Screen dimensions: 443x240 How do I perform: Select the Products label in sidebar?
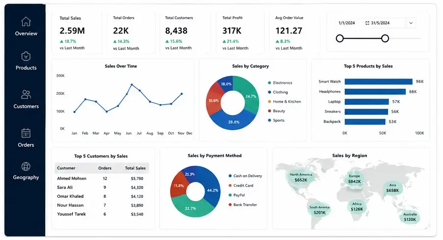[x=26, y=68]
